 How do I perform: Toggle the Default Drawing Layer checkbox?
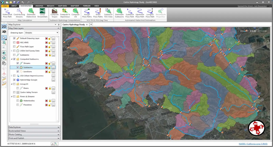(x=14, y=38)
